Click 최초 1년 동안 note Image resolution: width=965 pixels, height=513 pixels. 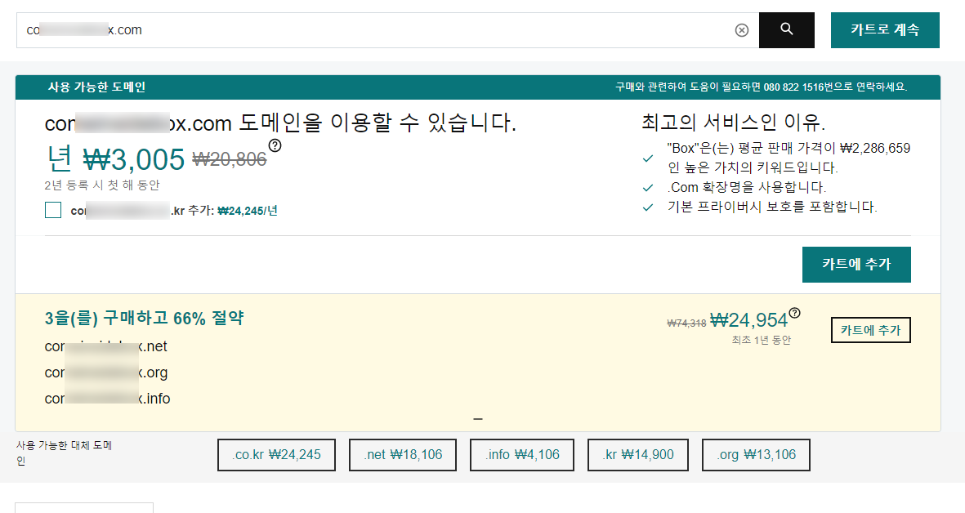(762, 340)
